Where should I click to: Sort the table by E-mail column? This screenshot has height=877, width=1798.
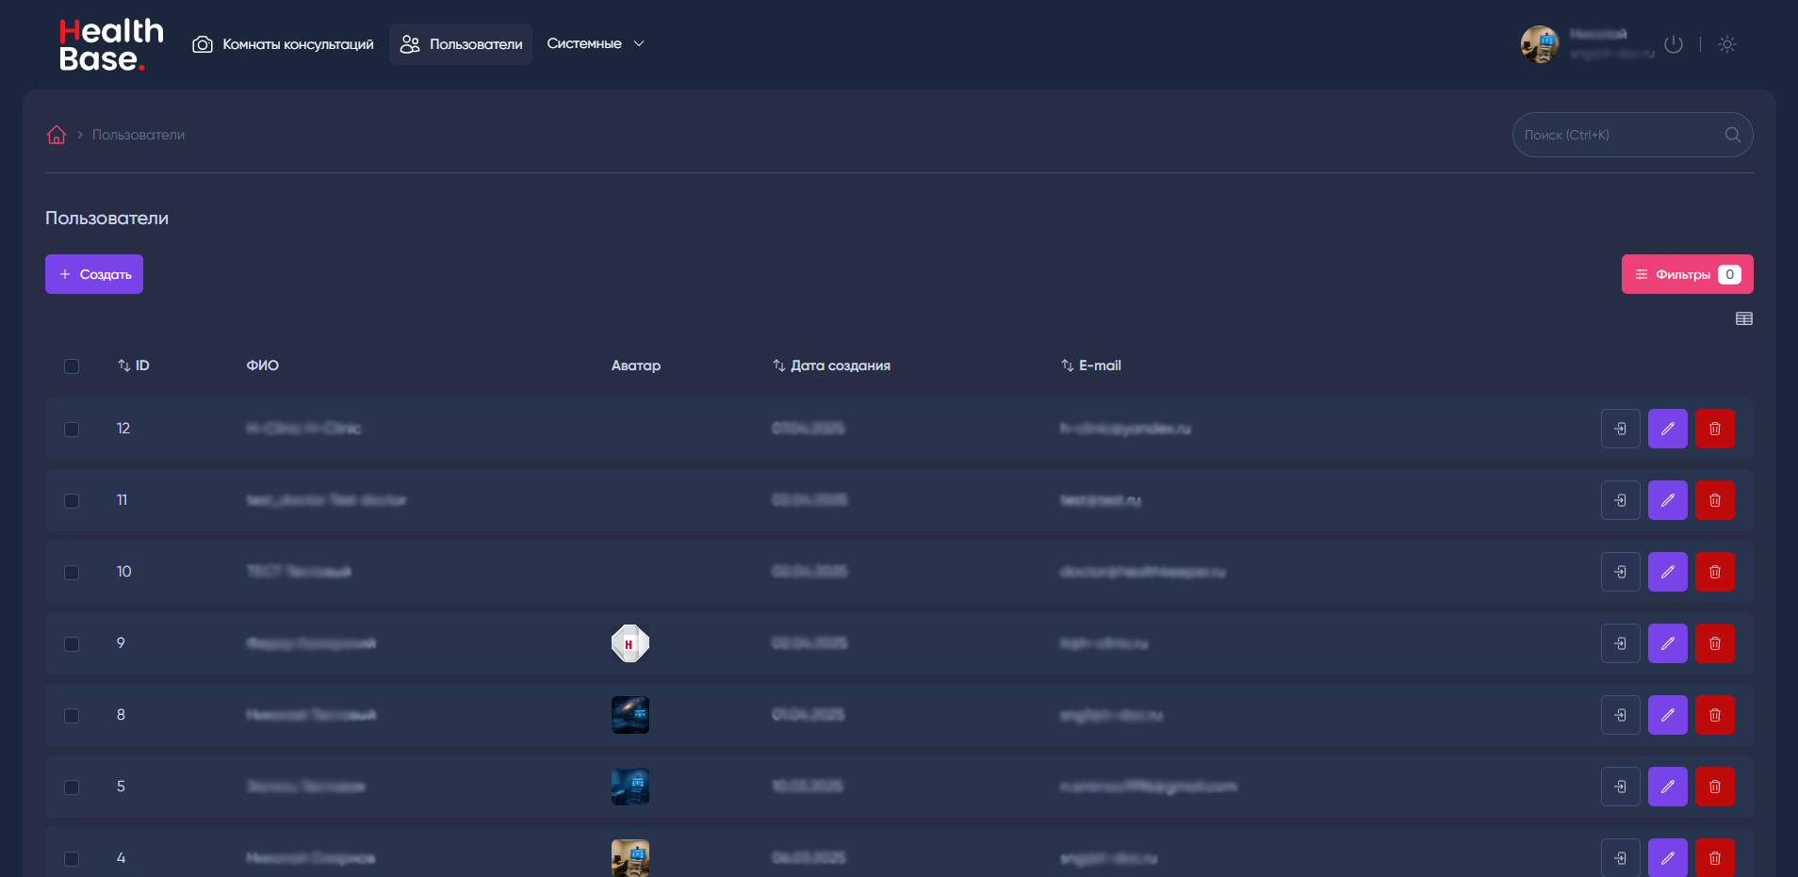[1091, 365]
